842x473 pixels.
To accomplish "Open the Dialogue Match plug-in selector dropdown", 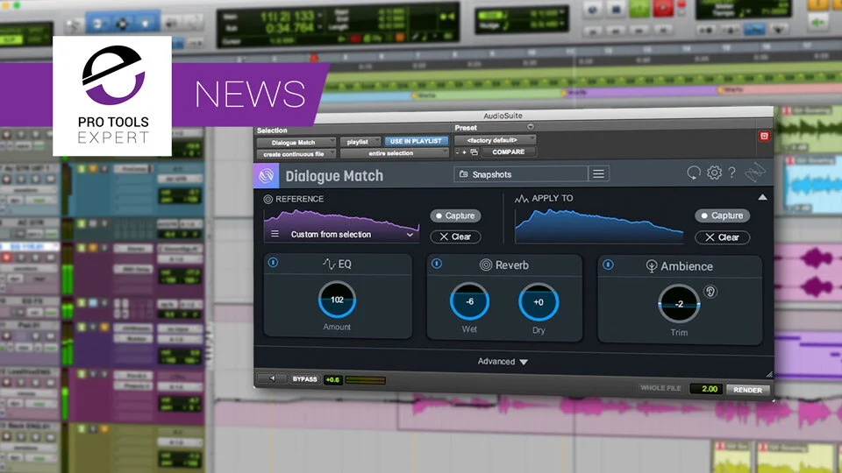I will click(x=296, y=142).
